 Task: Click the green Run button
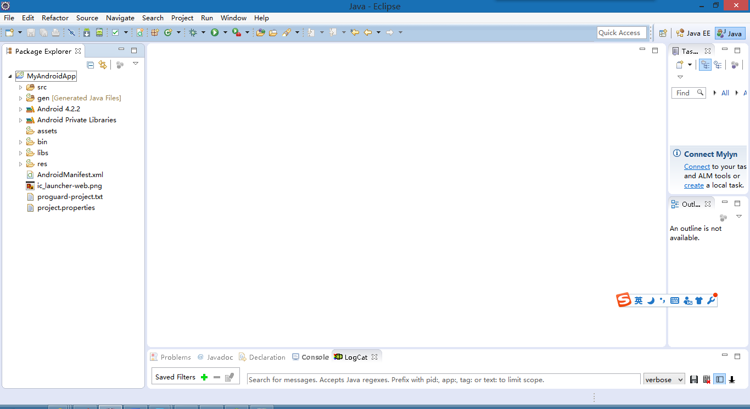point(215,33)
